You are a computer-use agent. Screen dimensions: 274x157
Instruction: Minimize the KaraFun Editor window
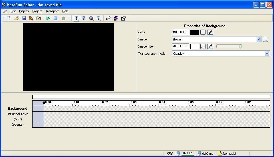pyautogui.click(x=256, y=5)
